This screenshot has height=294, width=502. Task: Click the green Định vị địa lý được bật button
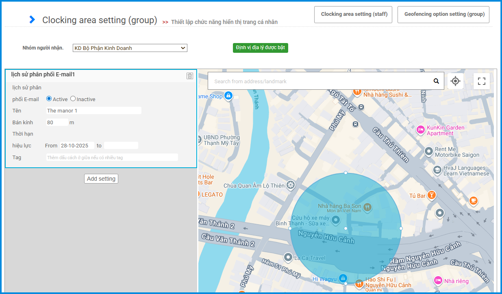click(x=260, y=48)
